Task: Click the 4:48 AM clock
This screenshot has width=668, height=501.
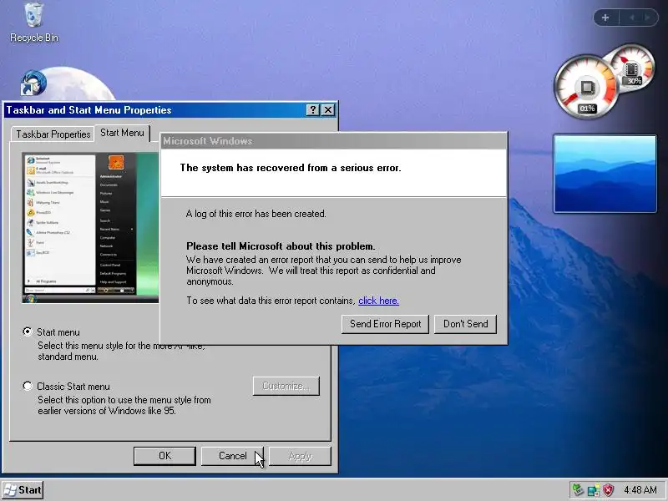Action: tap(640, 490)
